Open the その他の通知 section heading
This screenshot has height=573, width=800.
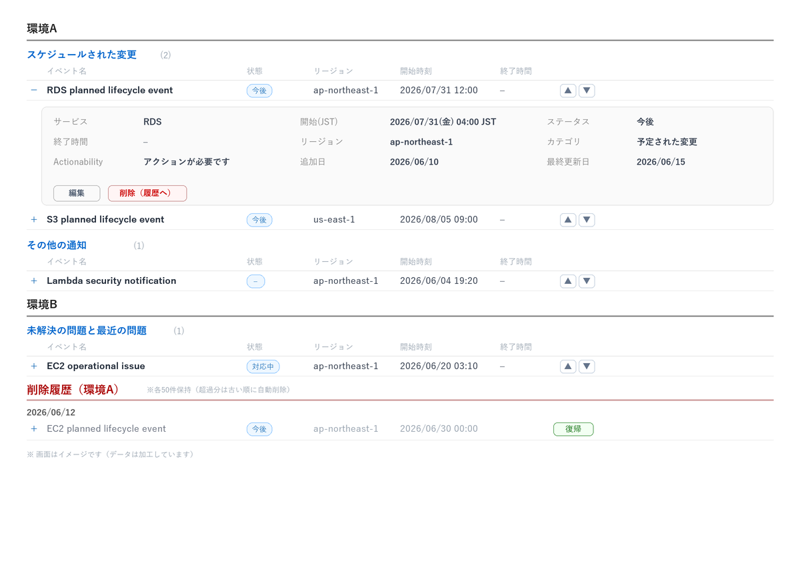[x=57, y=245]
